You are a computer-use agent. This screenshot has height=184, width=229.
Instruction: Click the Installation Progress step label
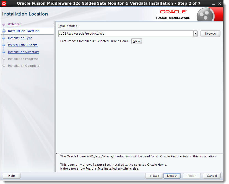coord(23,59)
